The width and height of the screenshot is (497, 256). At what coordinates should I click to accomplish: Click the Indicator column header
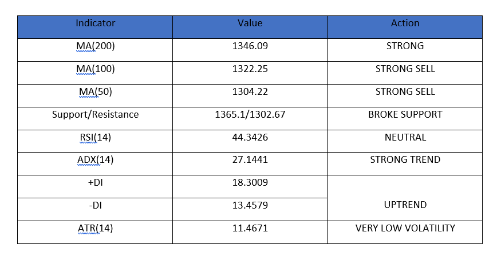pos(95,27)
